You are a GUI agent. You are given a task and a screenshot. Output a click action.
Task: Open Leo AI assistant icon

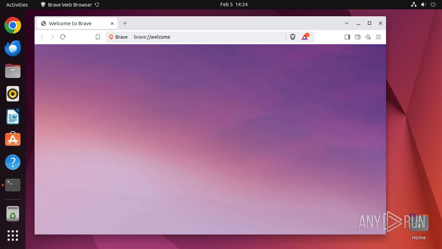[368, 37]
